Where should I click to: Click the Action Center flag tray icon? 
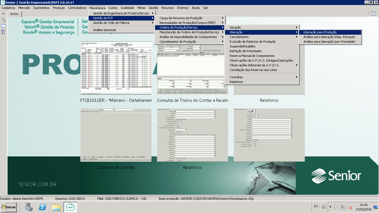tap(336, 207)
